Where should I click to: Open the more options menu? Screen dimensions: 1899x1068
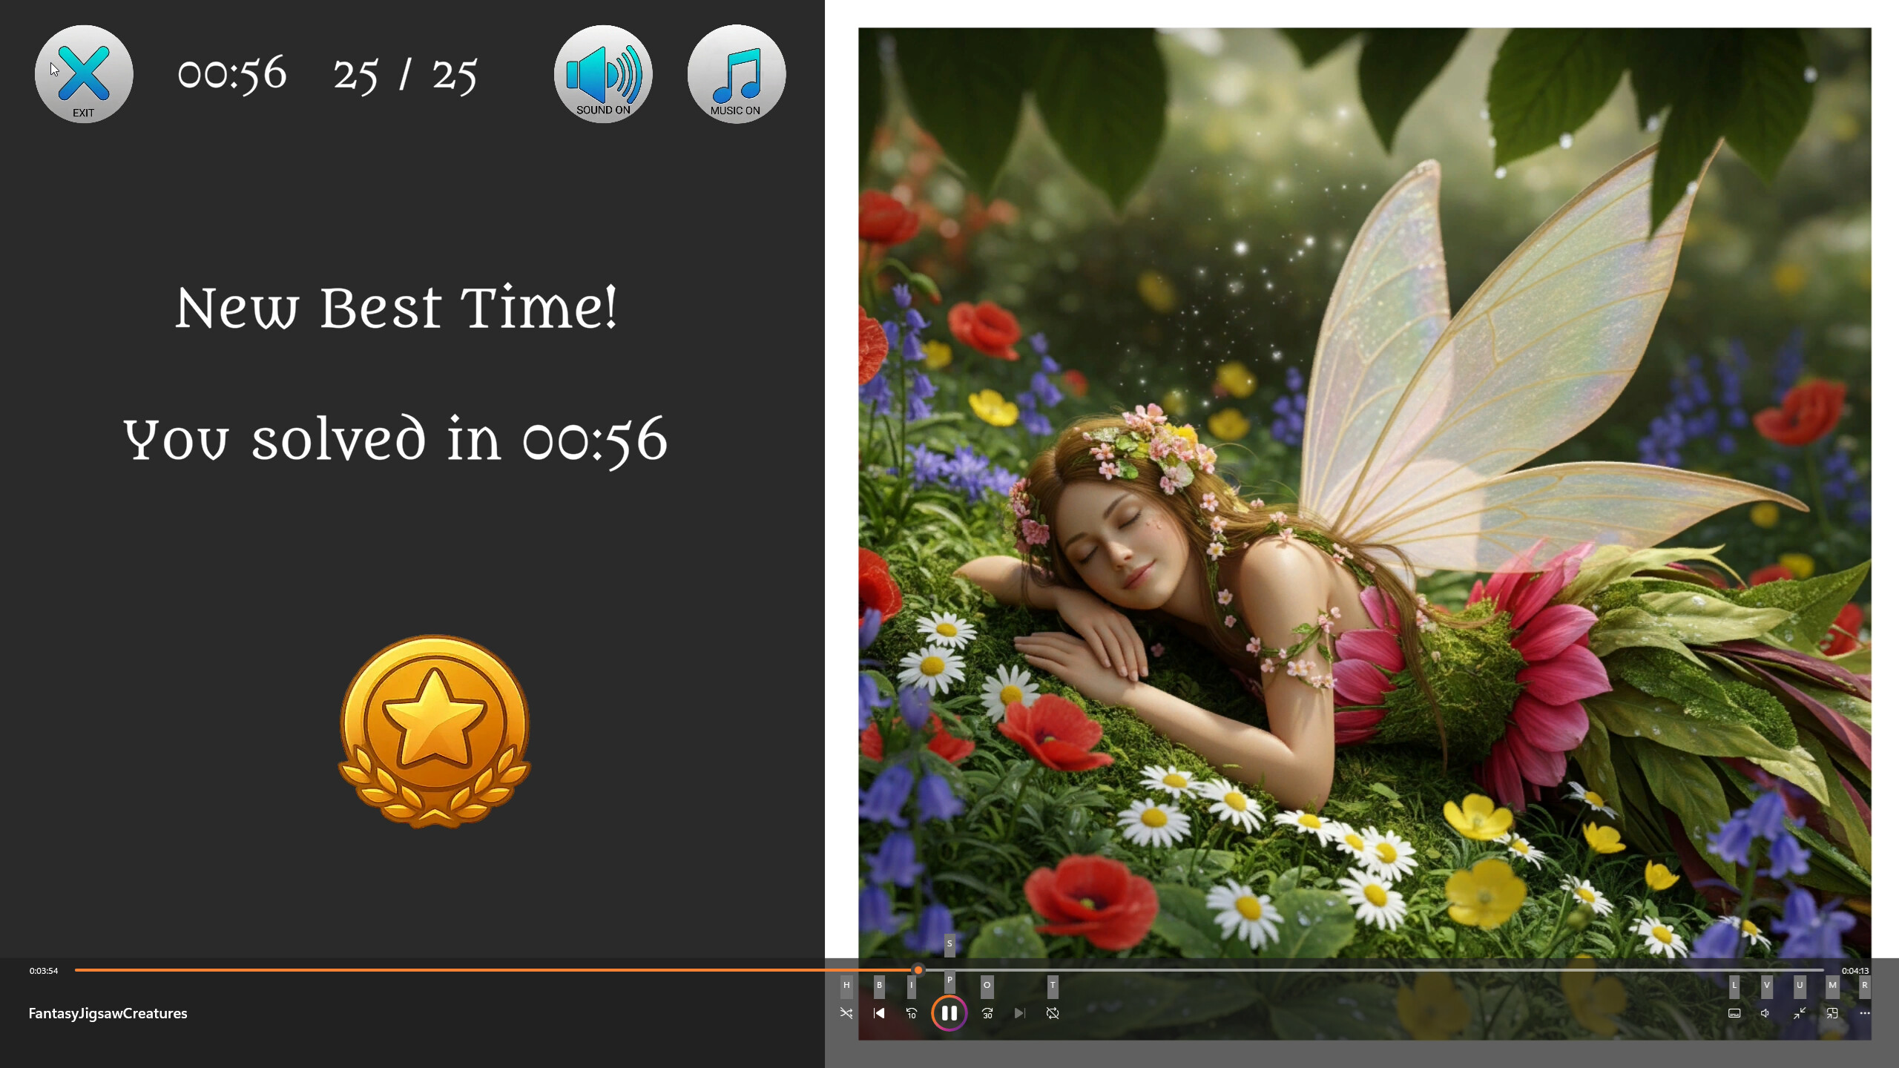tap(1865, 1013)
